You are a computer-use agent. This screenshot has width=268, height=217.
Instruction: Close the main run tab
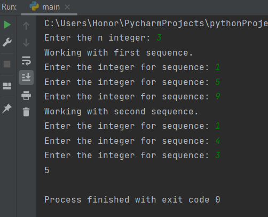click(67, 7)
